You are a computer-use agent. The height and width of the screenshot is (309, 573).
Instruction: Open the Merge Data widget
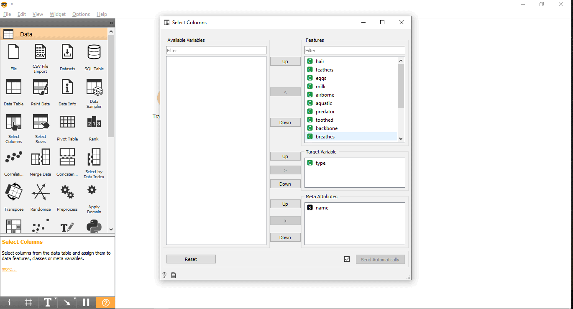(x=41, y=158)
